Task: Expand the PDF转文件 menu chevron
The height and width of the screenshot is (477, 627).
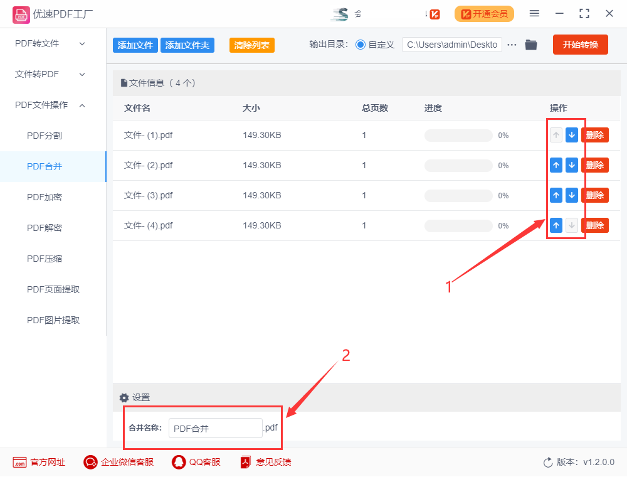Action: click(x=82, y=43)
